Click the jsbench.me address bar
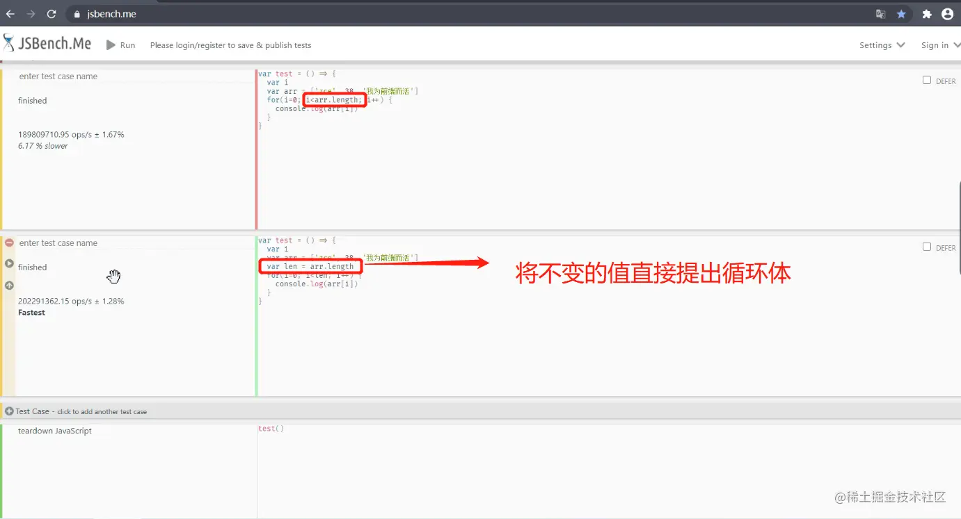Viewport: 961px width, 519px height. [468, 14]
